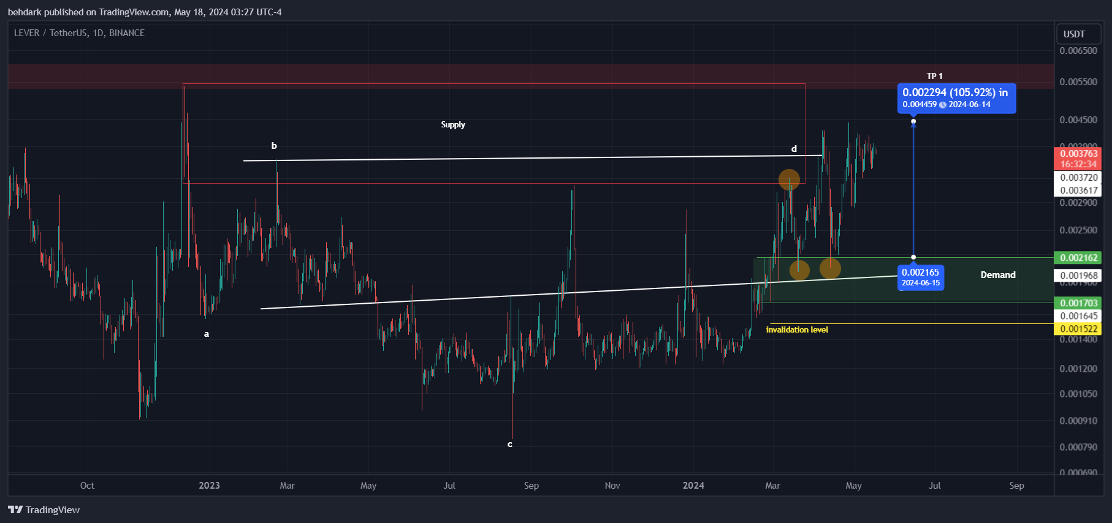The height and width of the screenshot is (523, 1112).
Task: Click the 0.005500 price scale value
Action: [x=1078, y=82]
